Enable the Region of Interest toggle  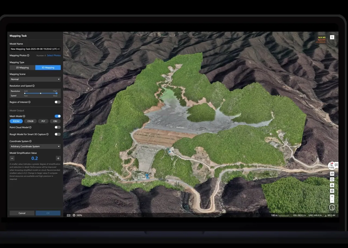58,102
